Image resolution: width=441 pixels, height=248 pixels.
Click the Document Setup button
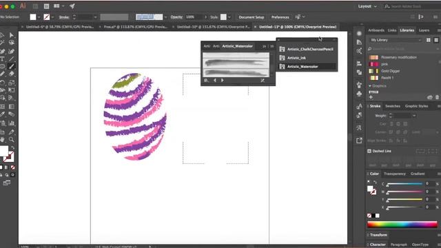[252, 17]
